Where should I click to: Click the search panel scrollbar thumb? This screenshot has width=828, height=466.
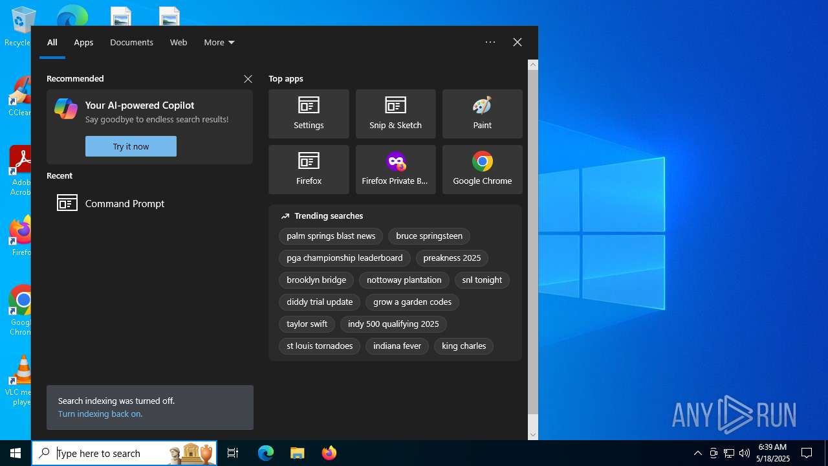pos(533,243)
